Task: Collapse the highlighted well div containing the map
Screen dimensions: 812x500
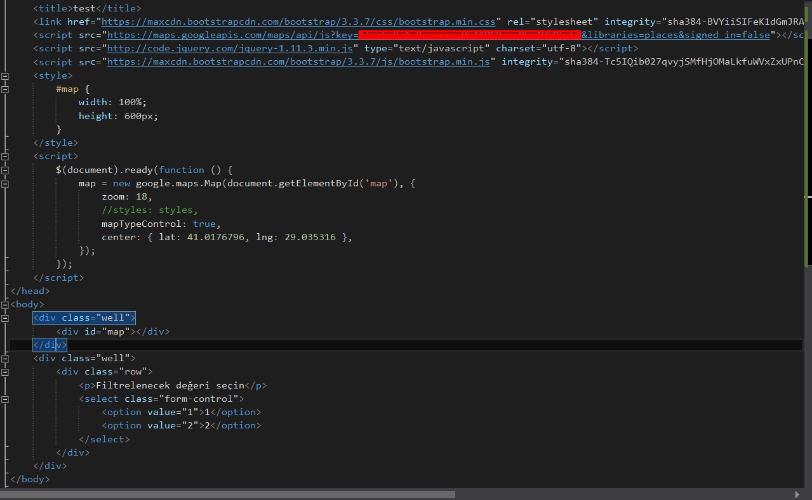Action: click(x=6, y=318)
